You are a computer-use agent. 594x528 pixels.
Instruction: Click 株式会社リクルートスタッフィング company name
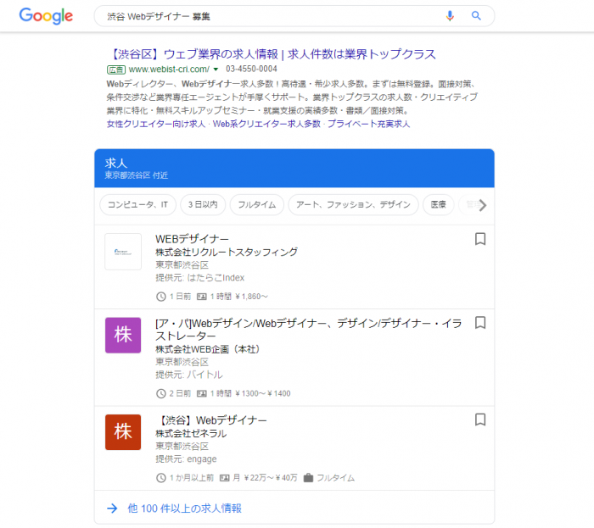pyautogui.click(x=227, y=253)
